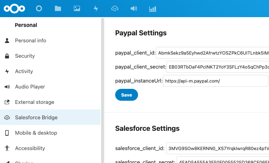Click the paypal_instanceUrl label

(x=139, y=81)
